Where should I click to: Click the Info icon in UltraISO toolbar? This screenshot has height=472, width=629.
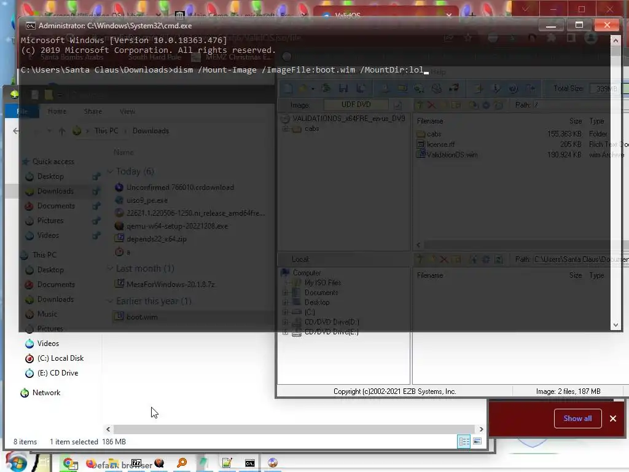(x=496, y=88)
